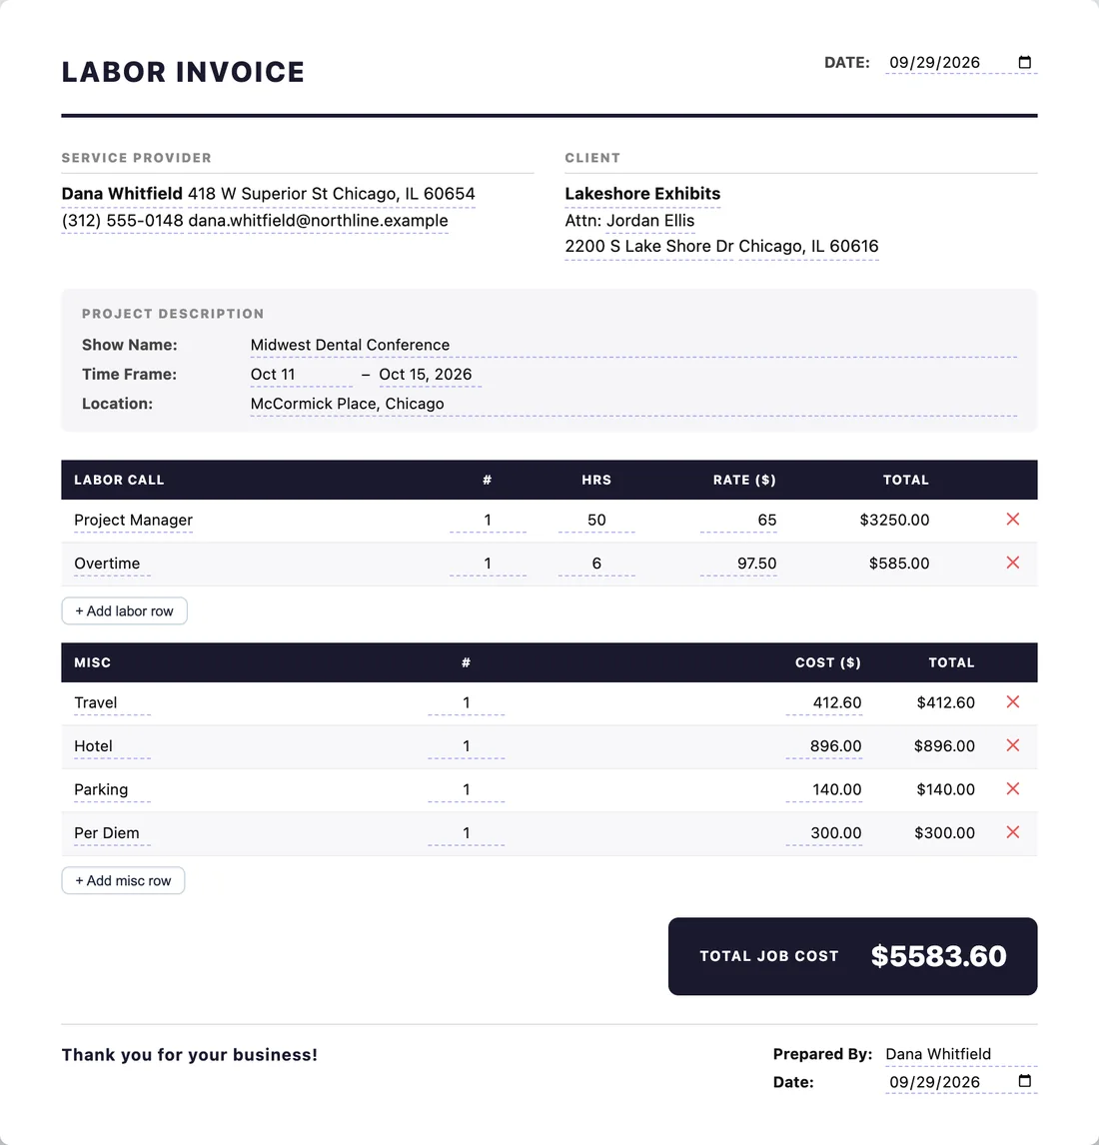
Task: Delete the Project Manager labor row
Action: [x=1013, y=520]
